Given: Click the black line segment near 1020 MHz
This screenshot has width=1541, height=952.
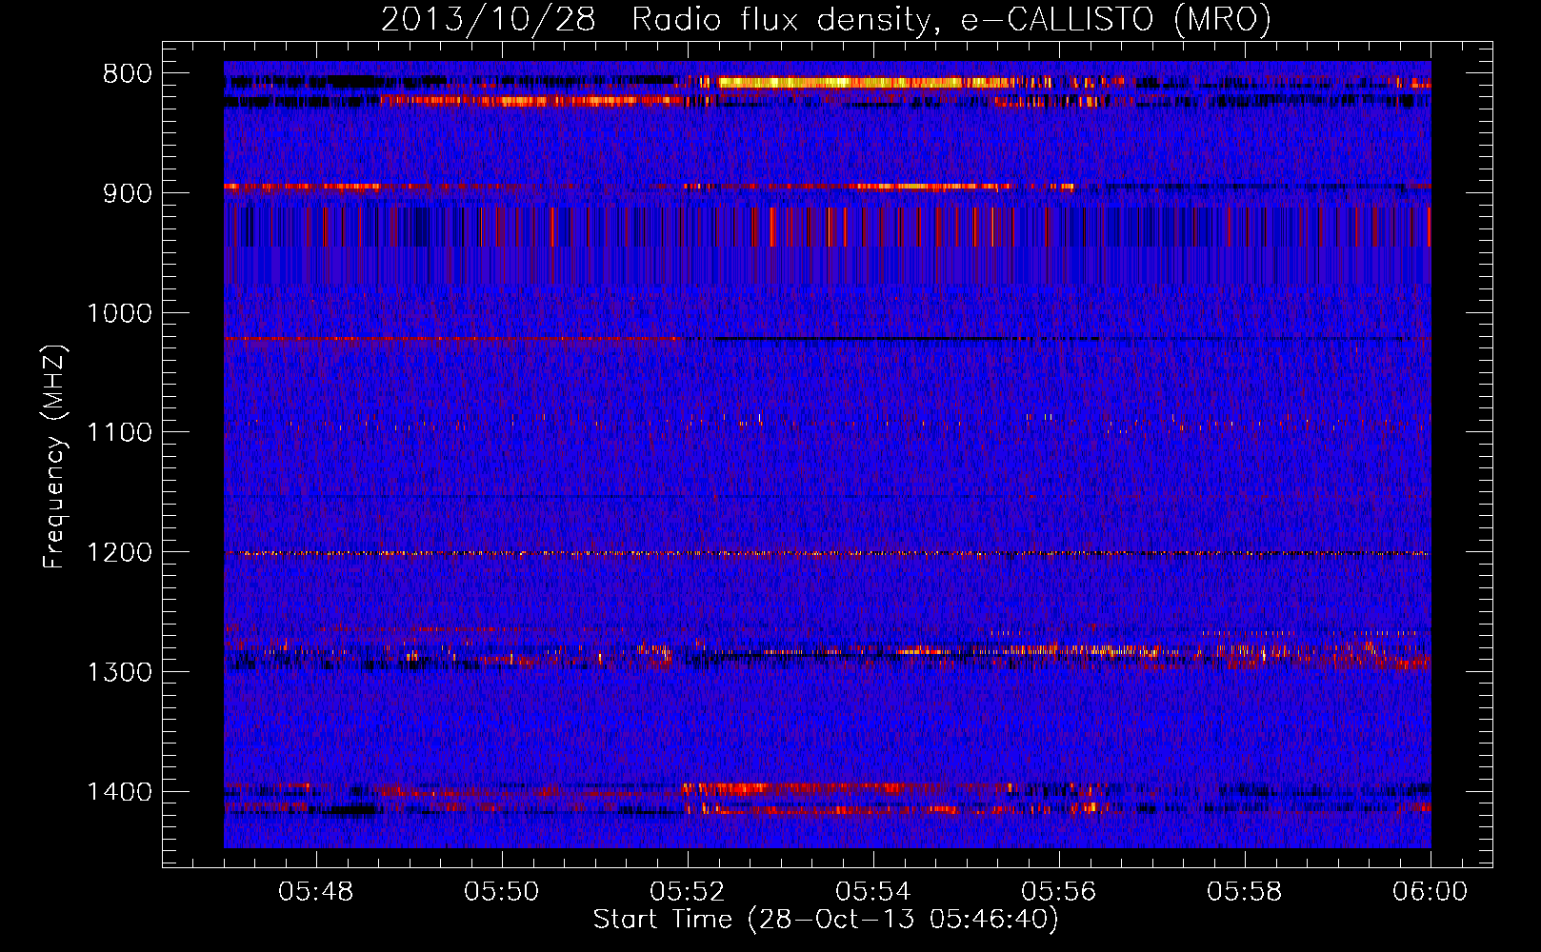Looking at the screenshot, I should 860,338.
